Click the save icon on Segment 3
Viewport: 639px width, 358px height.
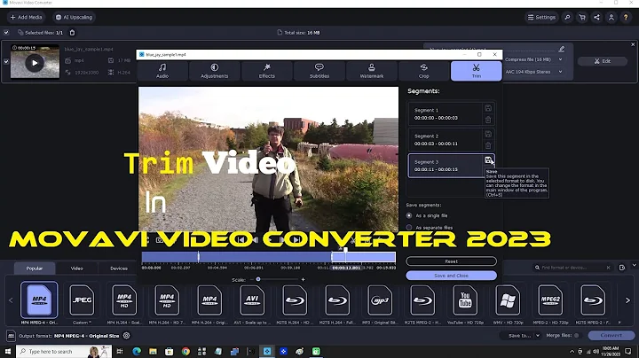[x=488, y=160]
